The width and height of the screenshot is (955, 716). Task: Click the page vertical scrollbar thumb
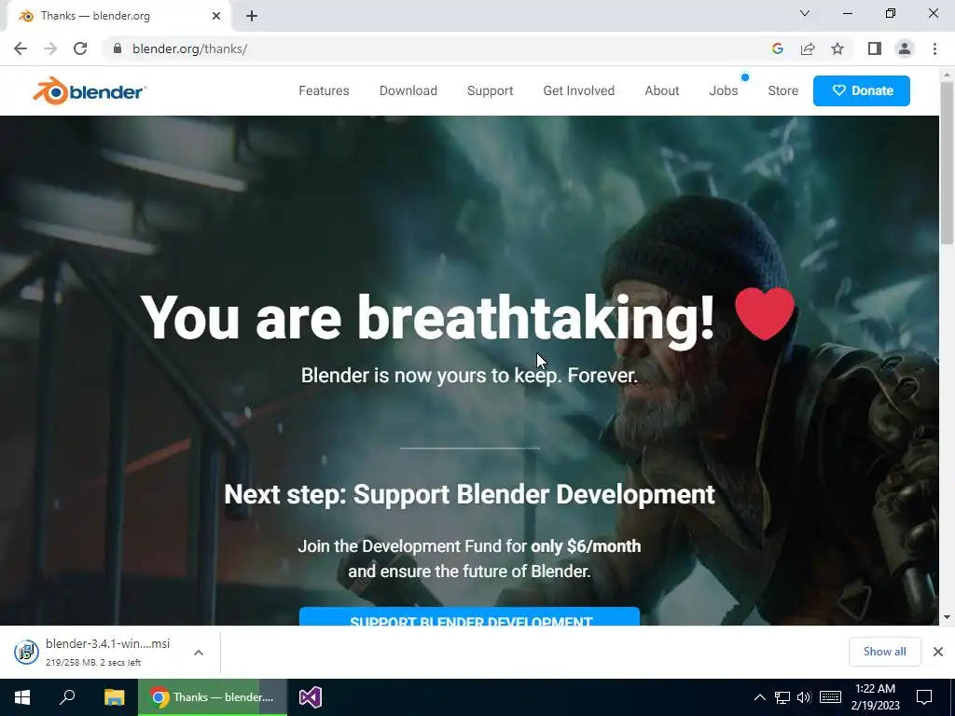pyautogui.click(x=947, y=163)
